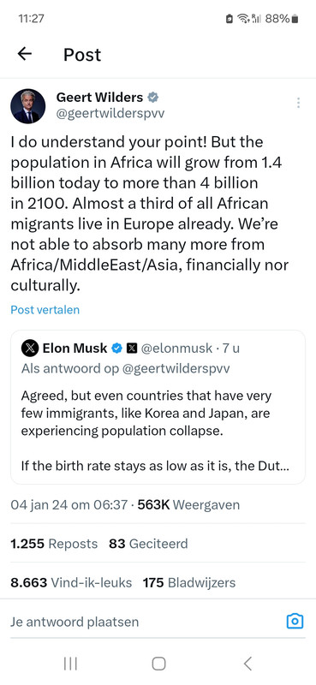Tap the X affiliate badge beside Elon Musk

click(x=131, y=348)
